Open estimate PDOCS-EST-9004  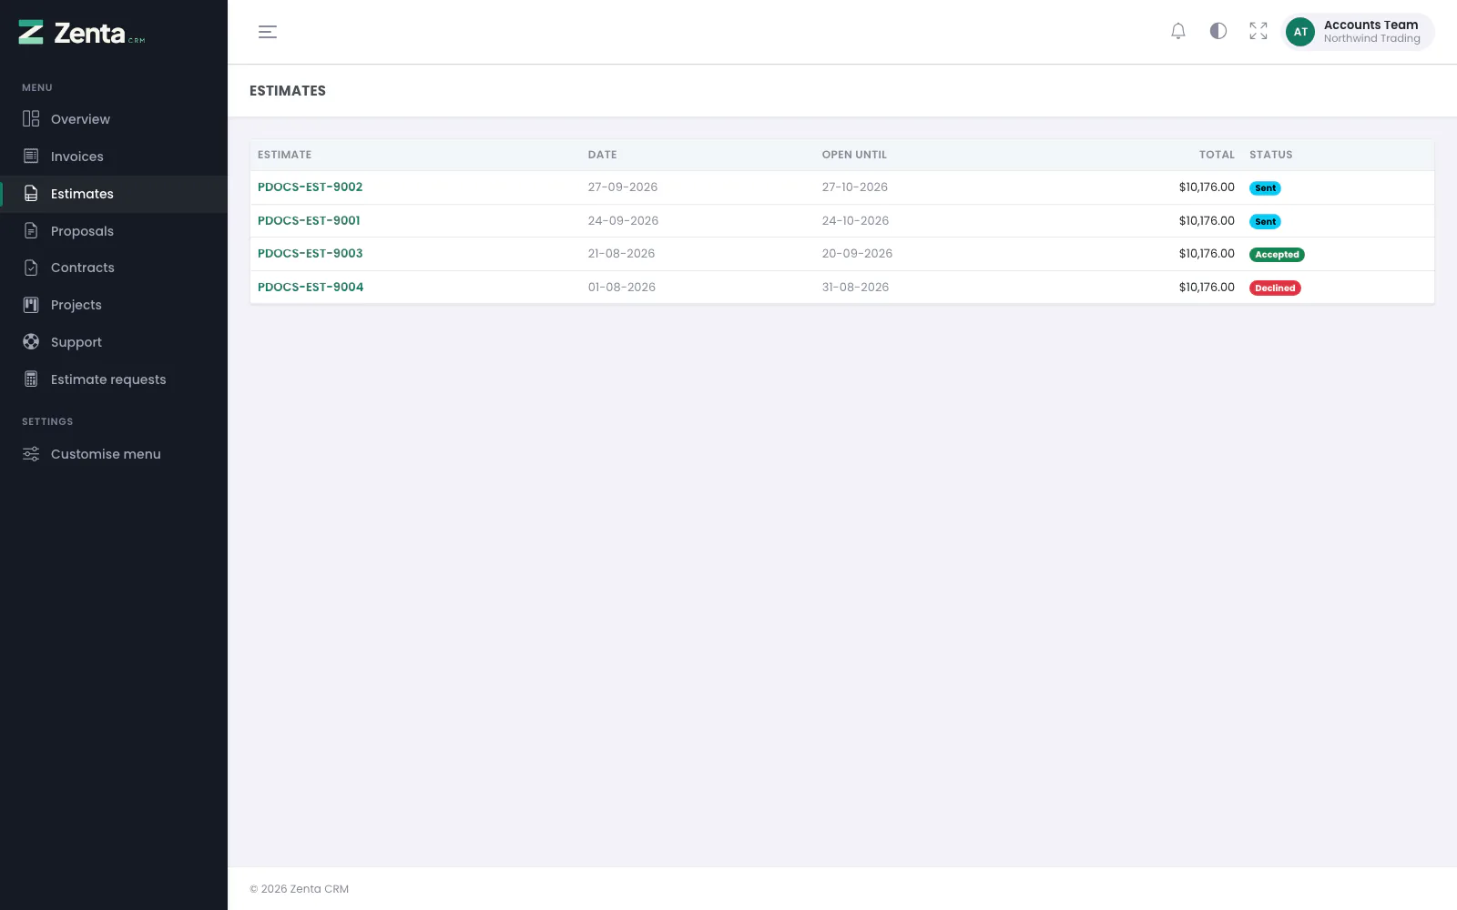[x=311, y=287]
